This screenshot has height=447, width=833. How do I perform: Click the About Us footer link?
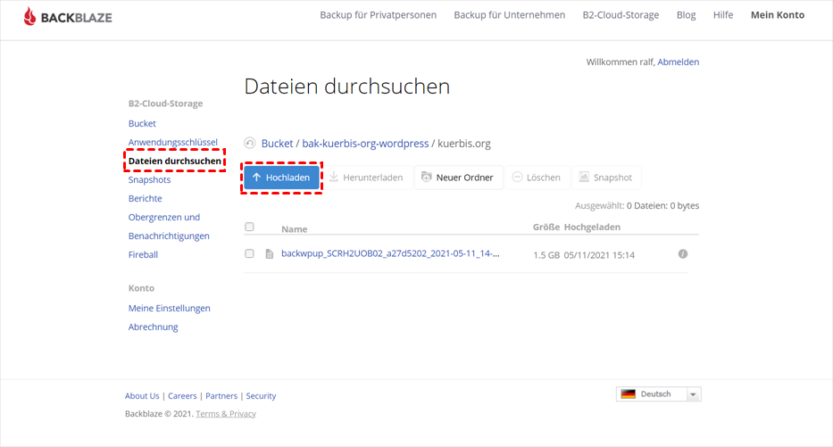click(142, 396)
